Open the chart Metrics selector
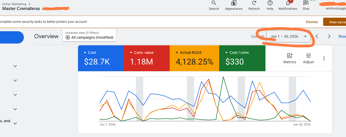This screenshot has width=346, height=137. point(290,58)
